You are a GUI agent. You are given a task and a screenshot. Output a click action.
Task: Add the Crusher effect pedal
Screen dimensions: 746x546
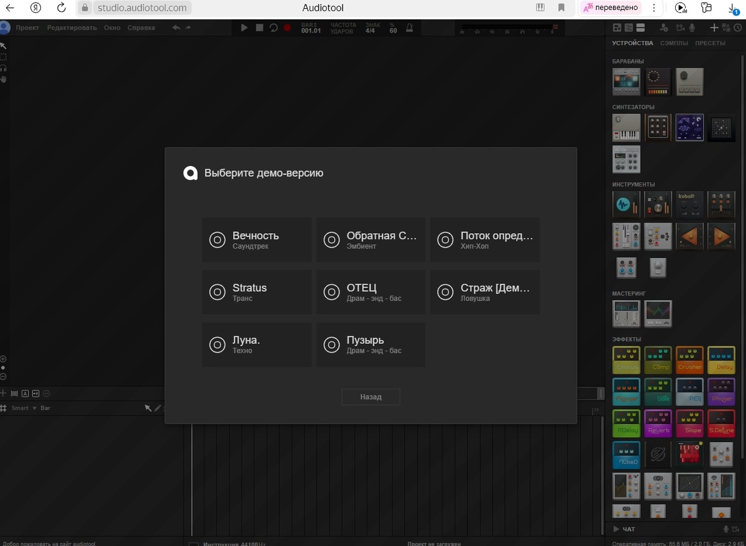pyautogui.click(x=689, y=360)
